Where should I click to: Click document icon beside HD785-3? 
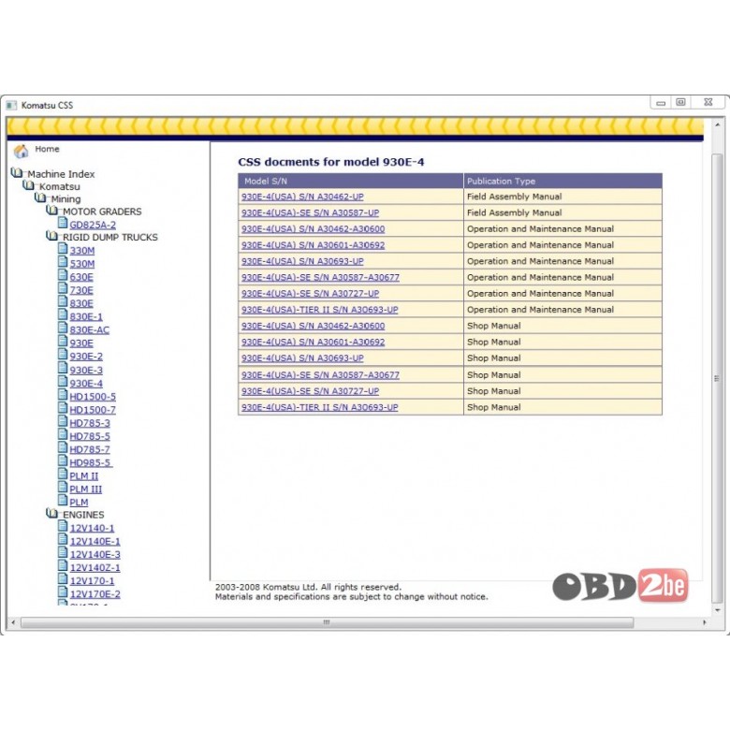[x=63, y=421]
